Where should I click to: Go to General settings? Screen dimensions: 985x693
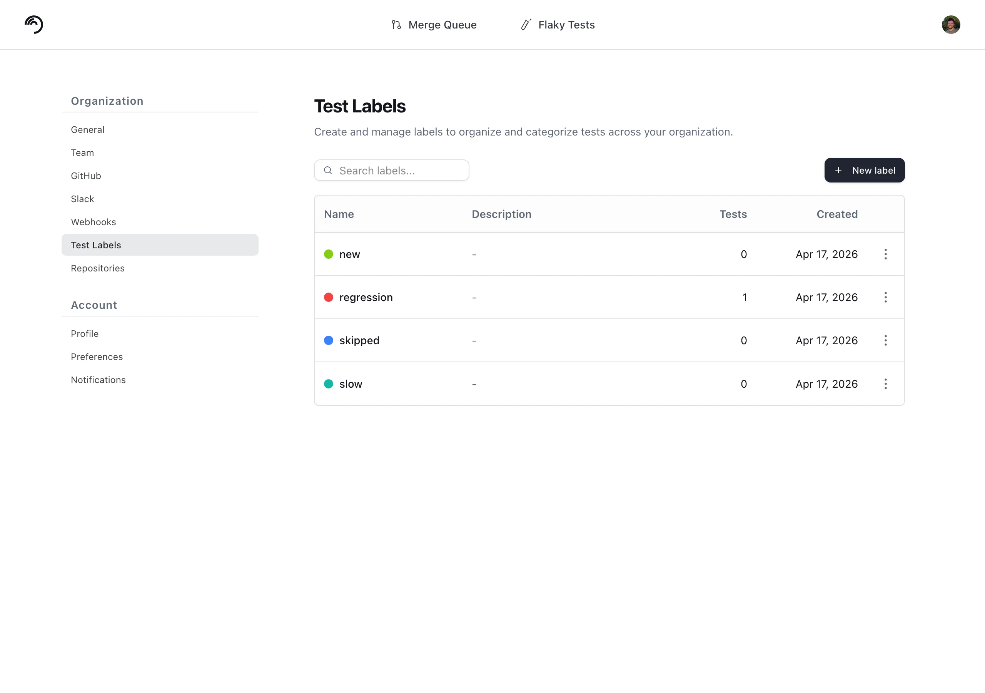[160, 130]
